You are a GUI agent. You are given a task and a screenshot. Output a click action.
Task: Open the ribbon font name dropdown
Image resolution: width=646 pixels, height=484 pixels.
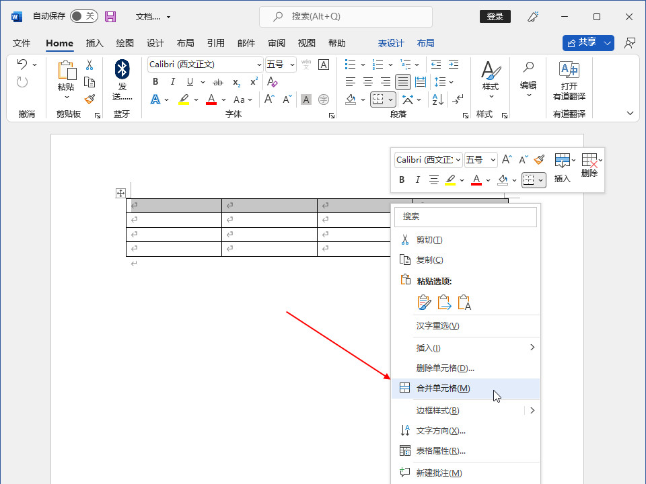coord(259,65)
